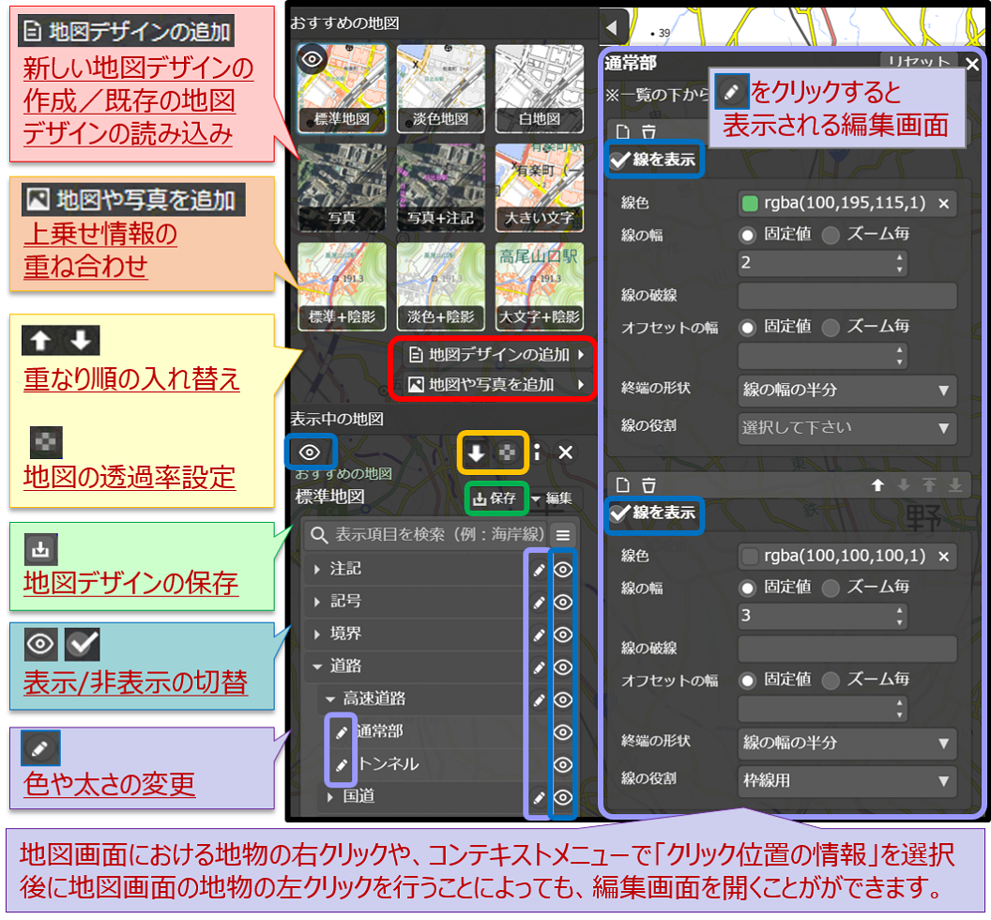Pick the 写真+注記 thumbnail

[x=440, y=187]
